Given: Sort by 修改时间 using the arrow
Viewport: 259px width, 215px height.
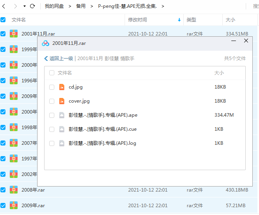Looking at the screenshot, I should click(179, 20).
